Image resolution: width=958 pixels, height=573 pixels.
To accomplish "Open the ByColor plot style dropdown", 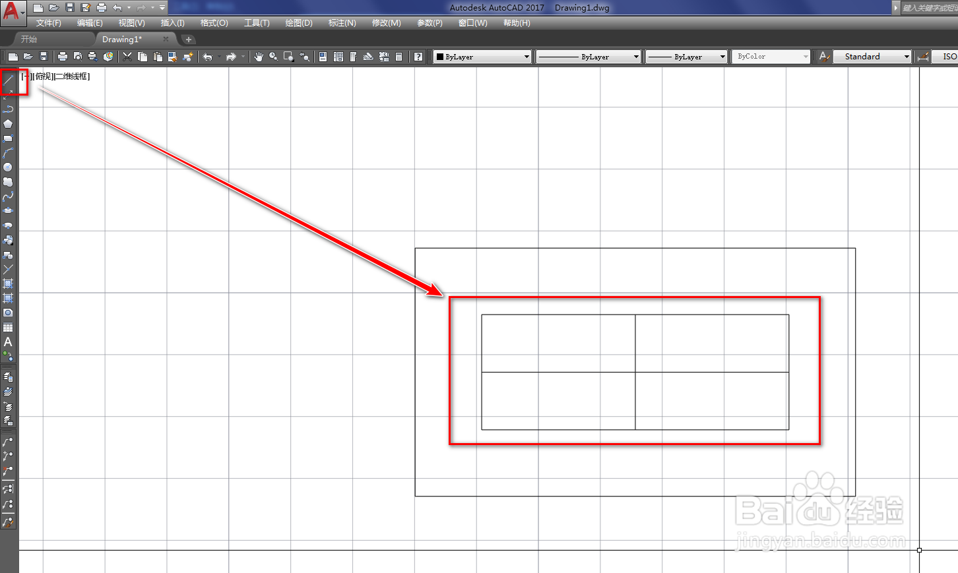I will (771, 57).
